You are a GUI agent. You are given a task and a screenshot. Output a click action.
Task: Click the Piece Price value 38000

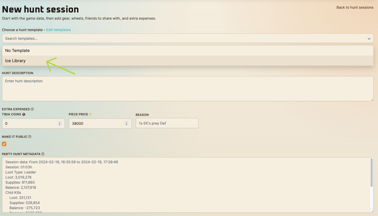click(78, 124)
